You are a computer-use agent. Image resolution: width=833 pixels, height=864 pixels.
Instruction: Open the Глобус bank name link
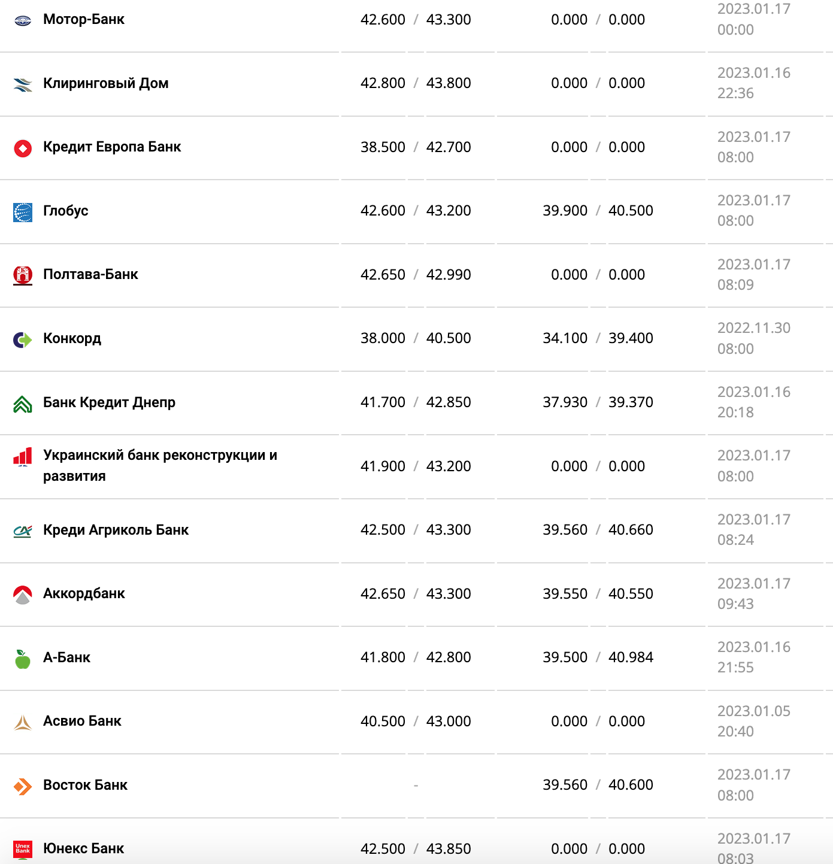66,211
